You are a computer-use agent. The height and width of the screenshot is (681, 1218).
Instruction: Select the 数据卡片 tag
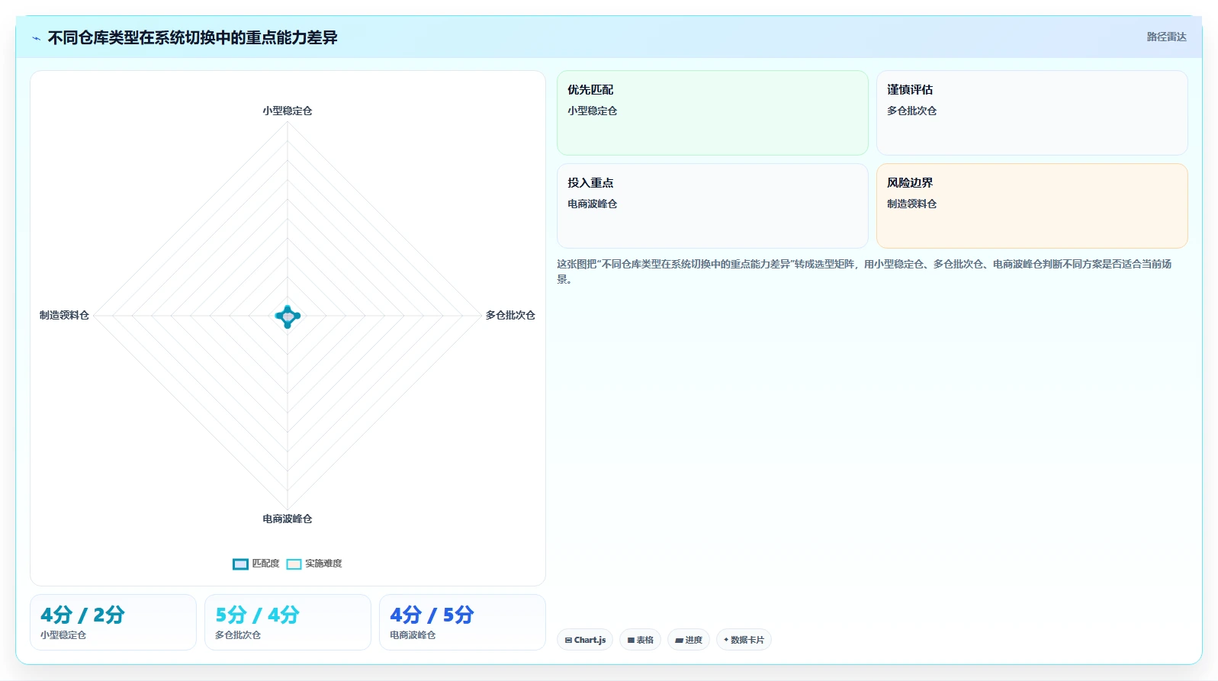point(744,640)
